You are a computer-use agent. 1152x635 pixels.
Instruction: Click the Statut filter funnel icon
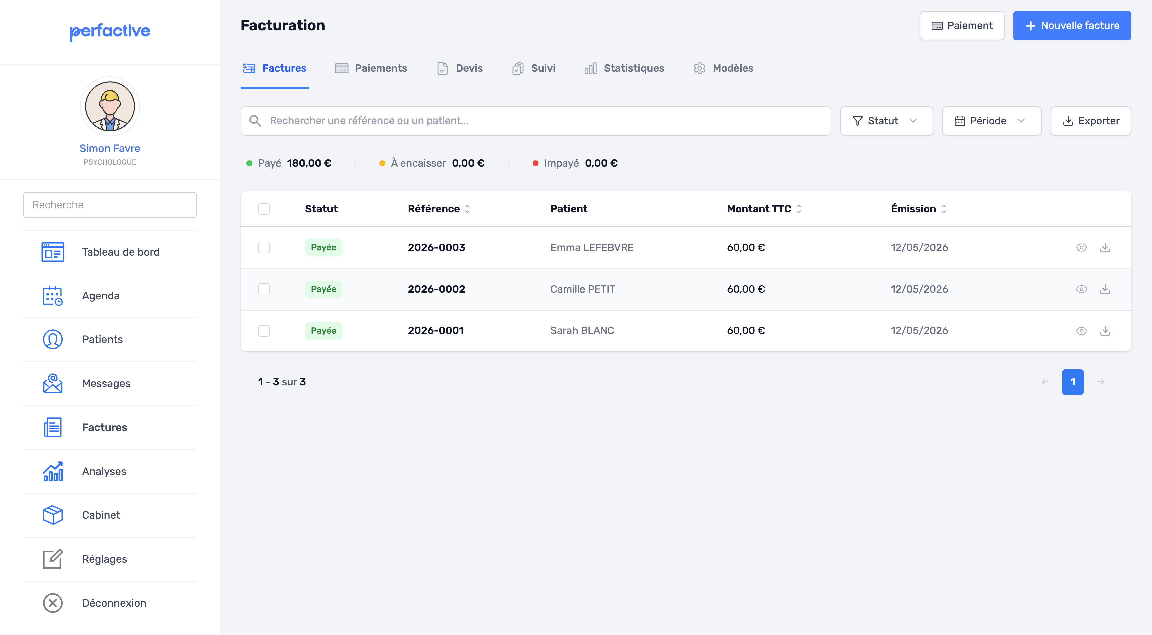tap(857, 121)
